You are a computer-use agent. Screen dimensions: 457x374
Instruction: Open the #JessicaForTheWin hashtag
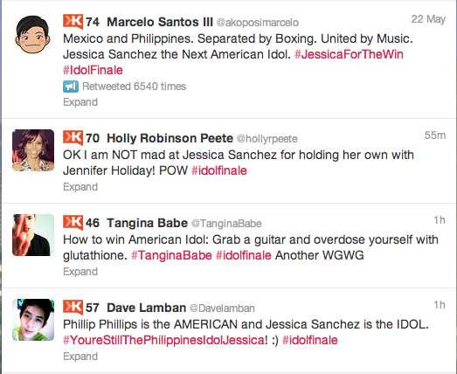point(349,54)
